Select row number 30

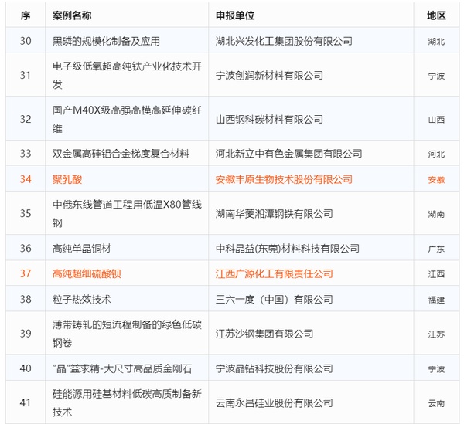[x=26, y=41]
